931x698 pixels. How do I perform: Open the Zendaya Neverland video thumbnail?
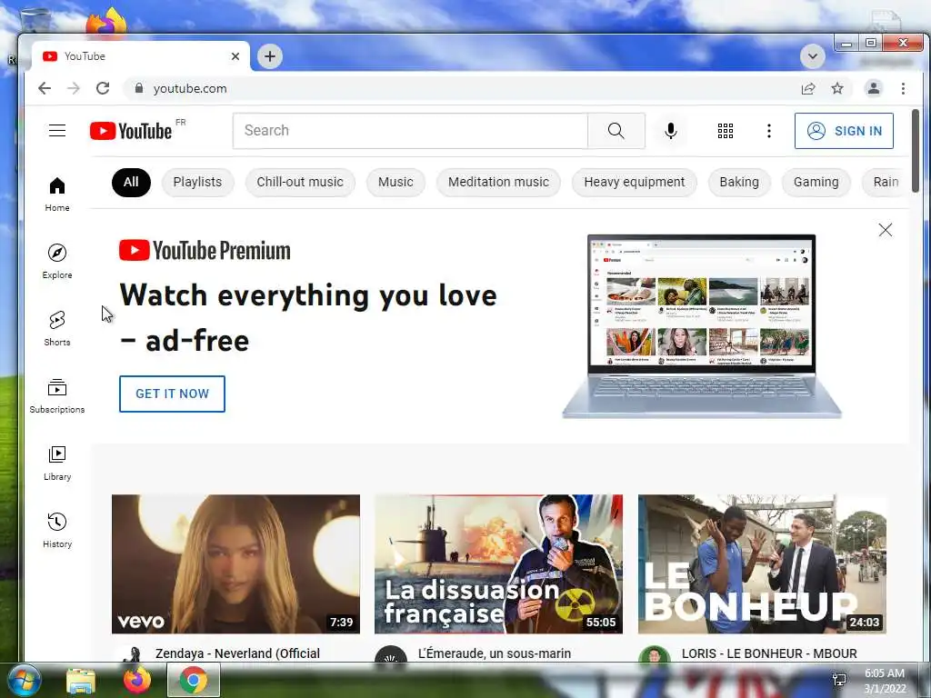235,563
